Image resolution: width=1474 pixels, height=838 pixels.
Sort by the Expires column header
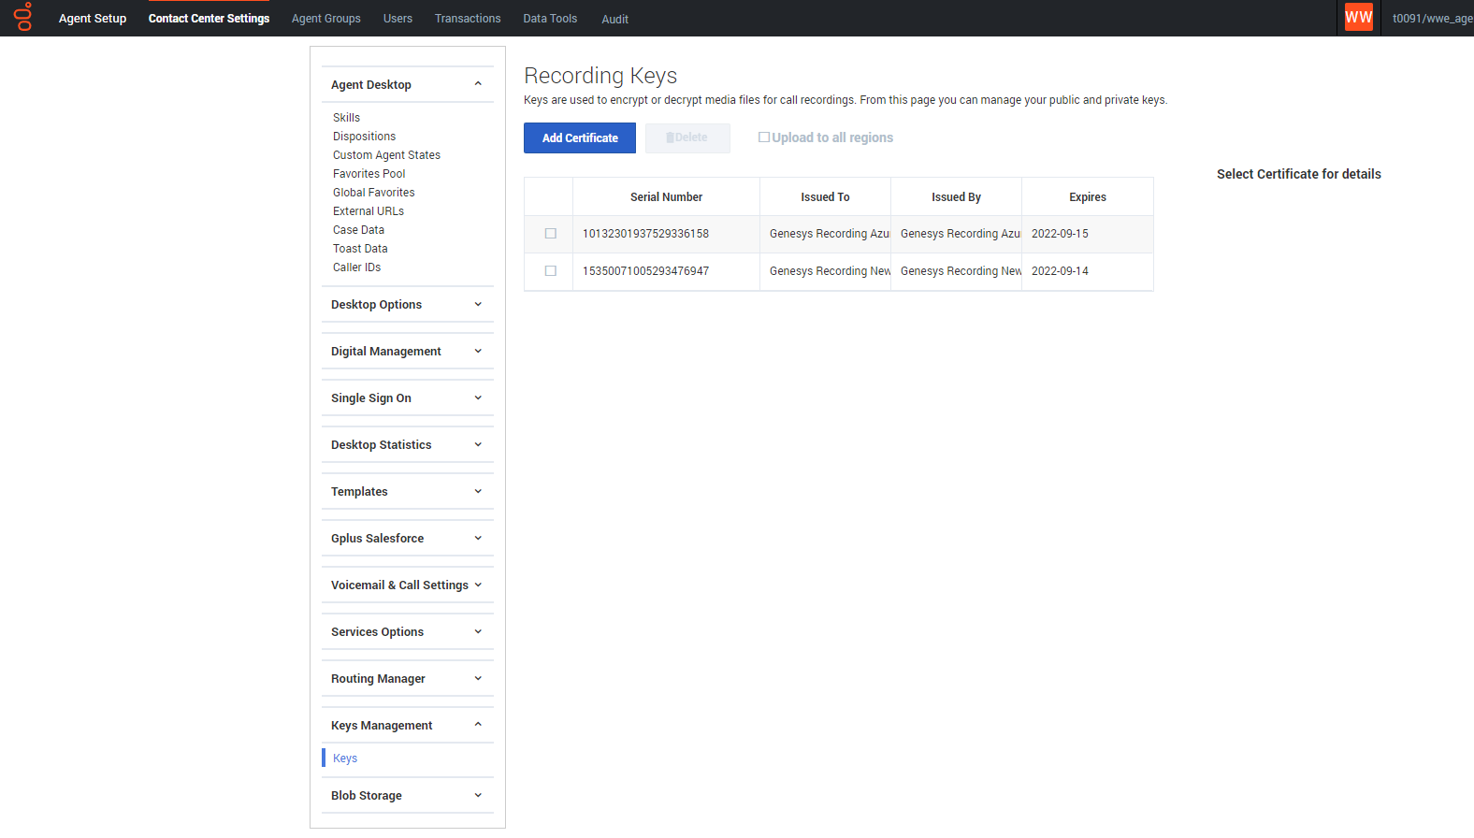(x=1088, y=197)
